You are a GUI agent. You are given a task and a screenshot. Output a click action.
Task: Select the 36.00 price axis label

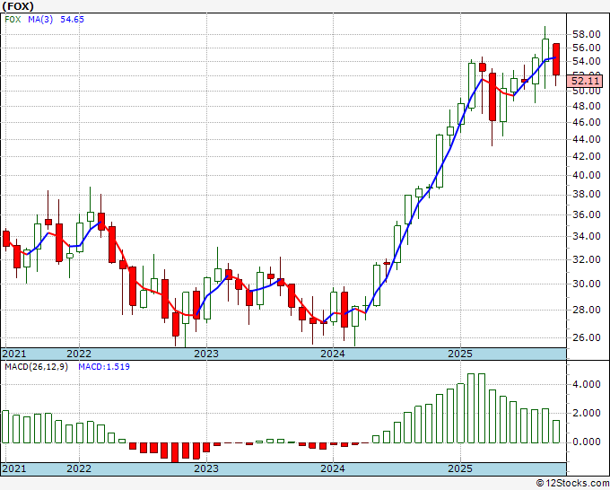coord(587,214)
